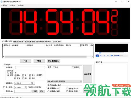Open the 注册(R) menu

pos(13,6)
